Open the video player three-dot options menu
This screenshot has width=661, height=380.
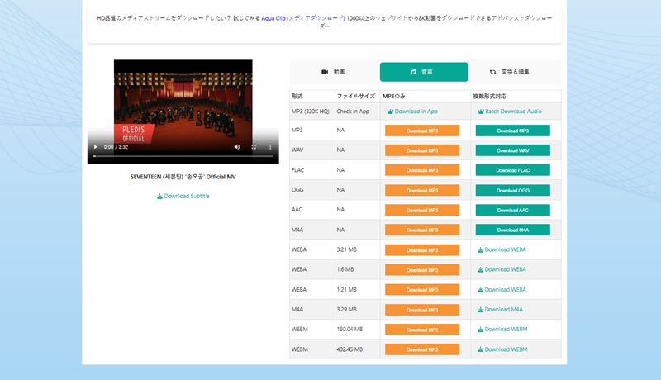coord(272,146)
